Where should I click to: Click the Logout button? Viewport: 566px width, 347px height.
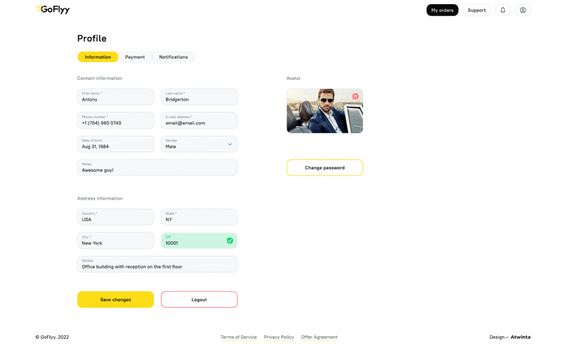199,300
